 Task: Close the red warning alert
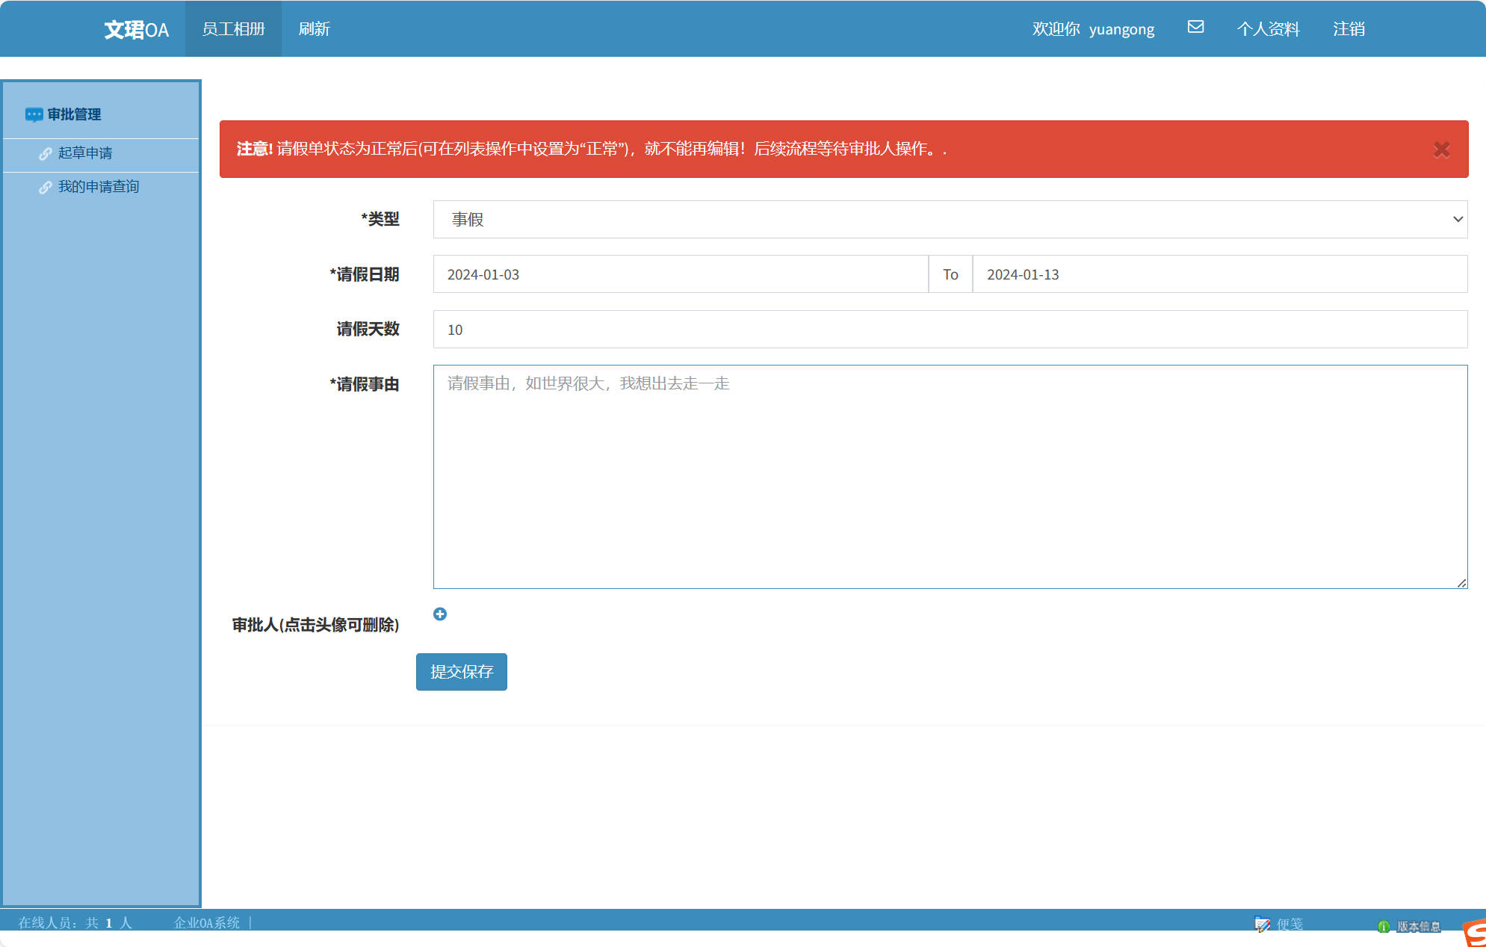point(1441,149)
